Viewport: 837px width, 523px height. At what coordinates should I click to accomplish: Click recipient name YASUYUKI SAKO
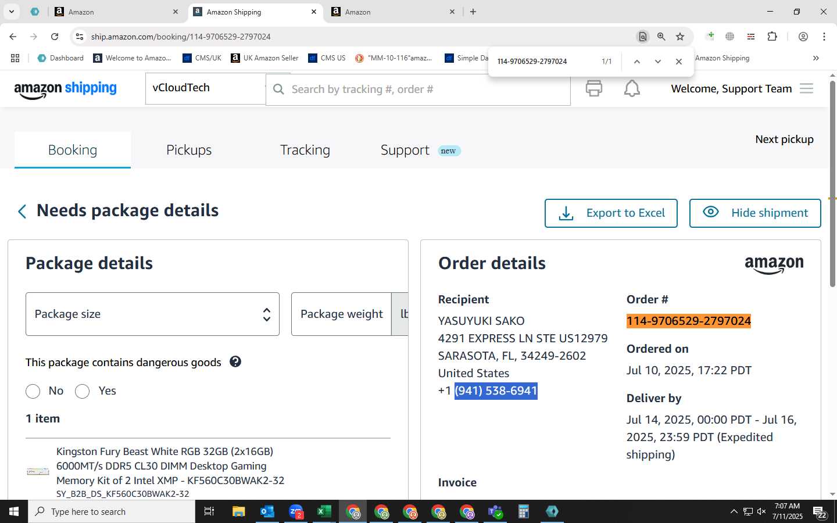coord(481,321)
